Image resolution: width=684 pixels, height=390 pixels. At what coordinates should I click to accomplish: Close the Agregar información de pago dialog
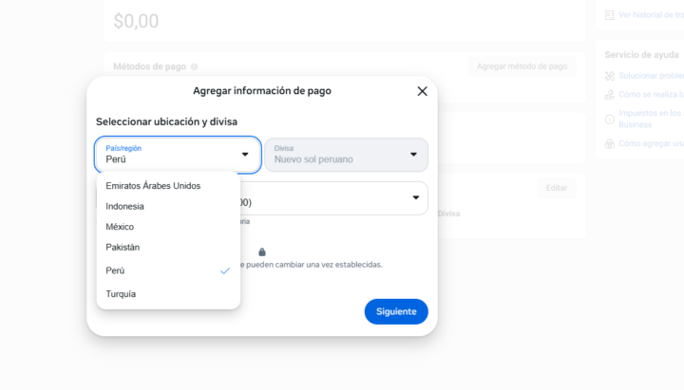(422, 91)
